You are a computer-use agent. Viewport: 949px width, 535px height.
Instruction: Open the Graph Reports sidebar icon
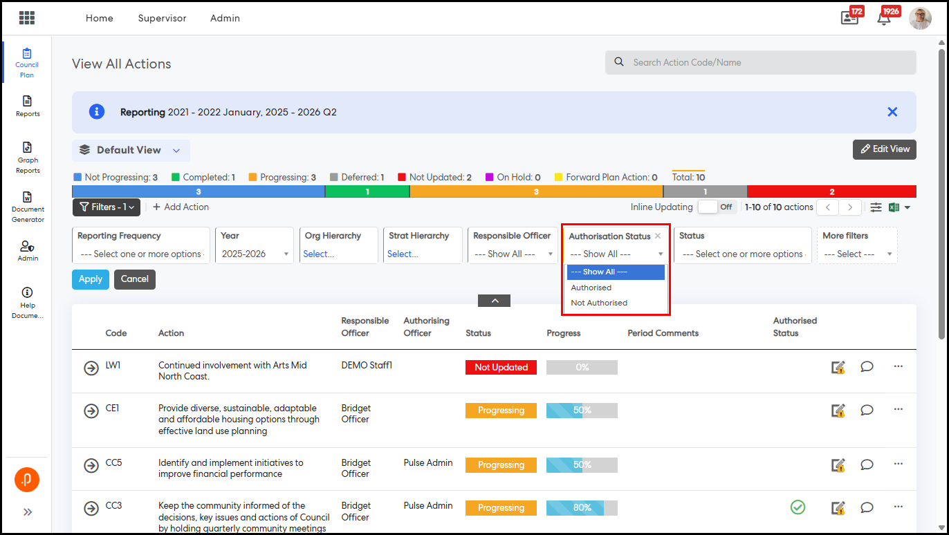coord(28,157)
